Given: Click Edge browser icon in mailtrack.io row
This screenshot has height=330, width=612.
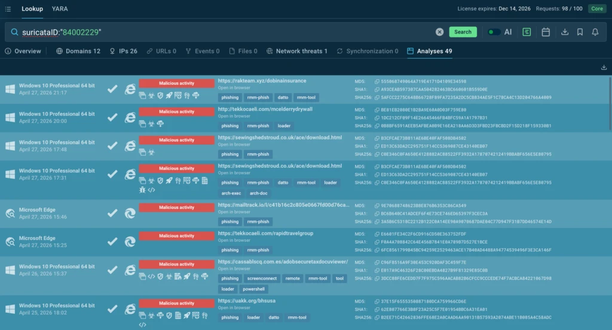Looking at the screenshot, I should (x=130, y=213).
